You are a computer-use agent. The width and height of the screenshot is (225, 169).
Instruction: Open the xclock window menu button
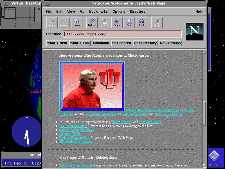pos(6,155)
